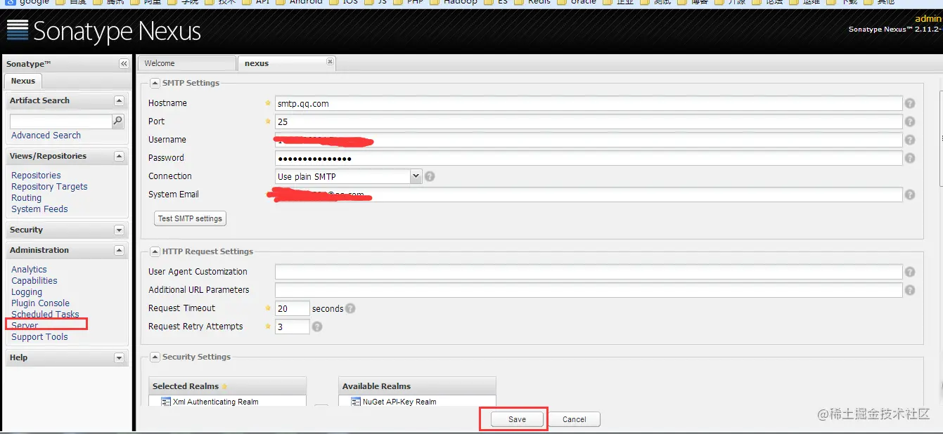Open help icon for Password field
Image resolution: width=943 pixels, height=434 pixels.
910,159
